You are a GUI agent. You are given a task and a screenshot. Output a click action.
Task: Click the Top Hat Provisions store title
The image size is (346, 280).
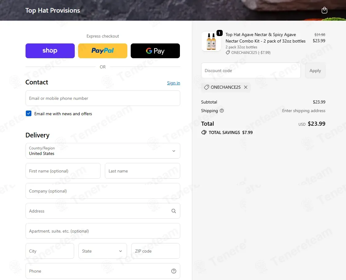[53, 10]
